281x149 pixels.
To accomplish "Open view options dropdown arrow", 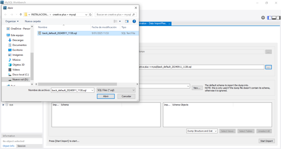I will tap(120, 21).
